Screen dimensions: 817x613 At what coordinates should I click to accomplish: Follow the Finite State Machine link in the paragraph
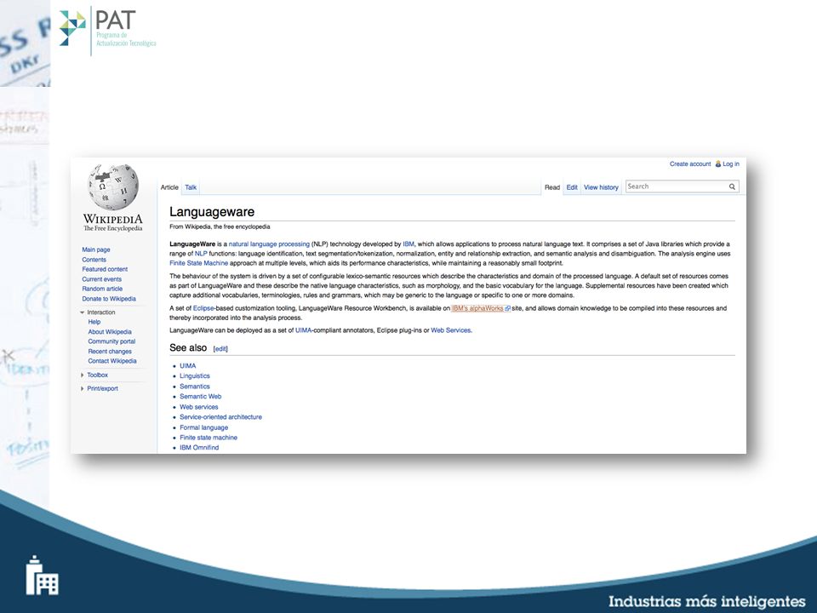(198, 263)
